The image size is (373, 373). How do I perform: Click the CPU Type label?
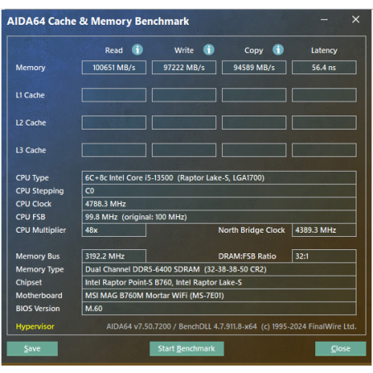click(x=32, y=178)
